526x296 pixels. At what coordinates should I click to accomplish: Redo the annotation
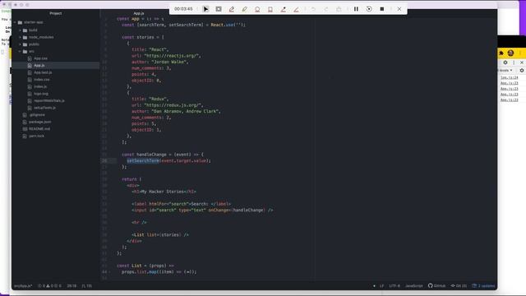point(326,9)
